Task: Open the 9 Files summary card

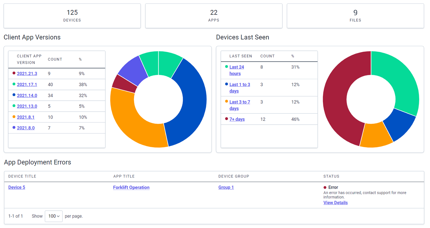Action: pyautogui.click(x=355, y=16)
